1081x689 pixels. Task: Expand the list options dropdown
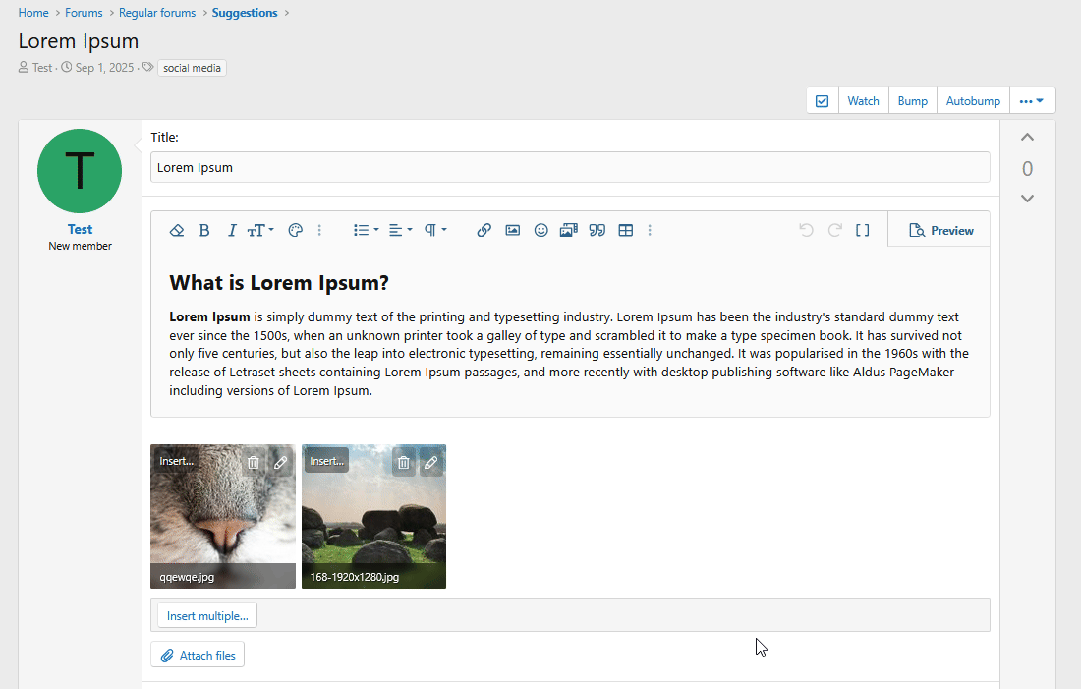(366, 230)
